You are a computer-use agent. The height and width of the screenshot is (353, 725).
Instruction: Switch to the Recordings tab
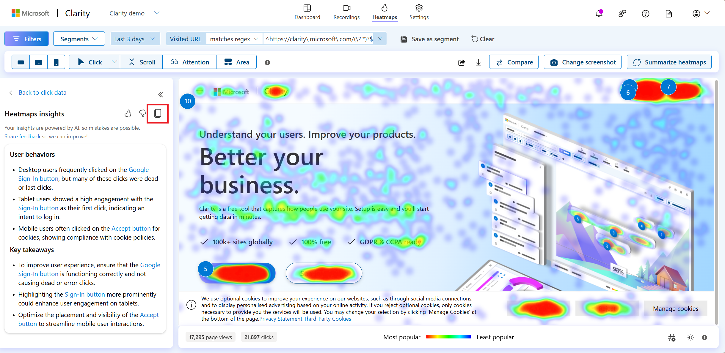click(346, 13)
